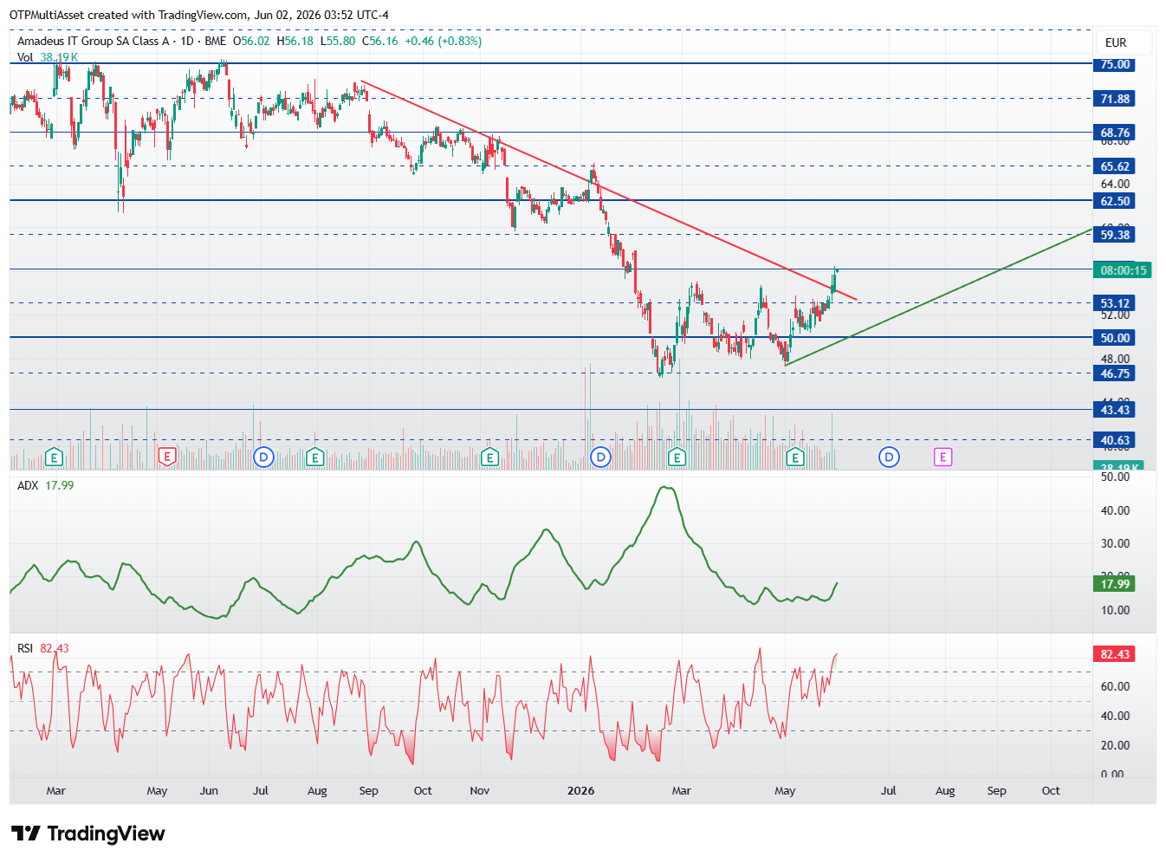
Task: Select the 50.00 support level label
Action: coord(1114,338)
